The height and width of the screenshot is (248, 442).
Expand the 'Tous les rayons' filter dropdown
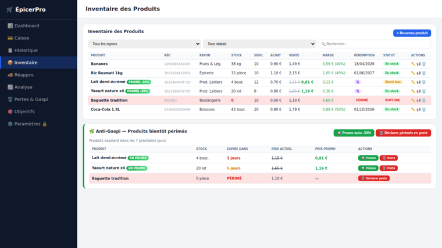144,44
